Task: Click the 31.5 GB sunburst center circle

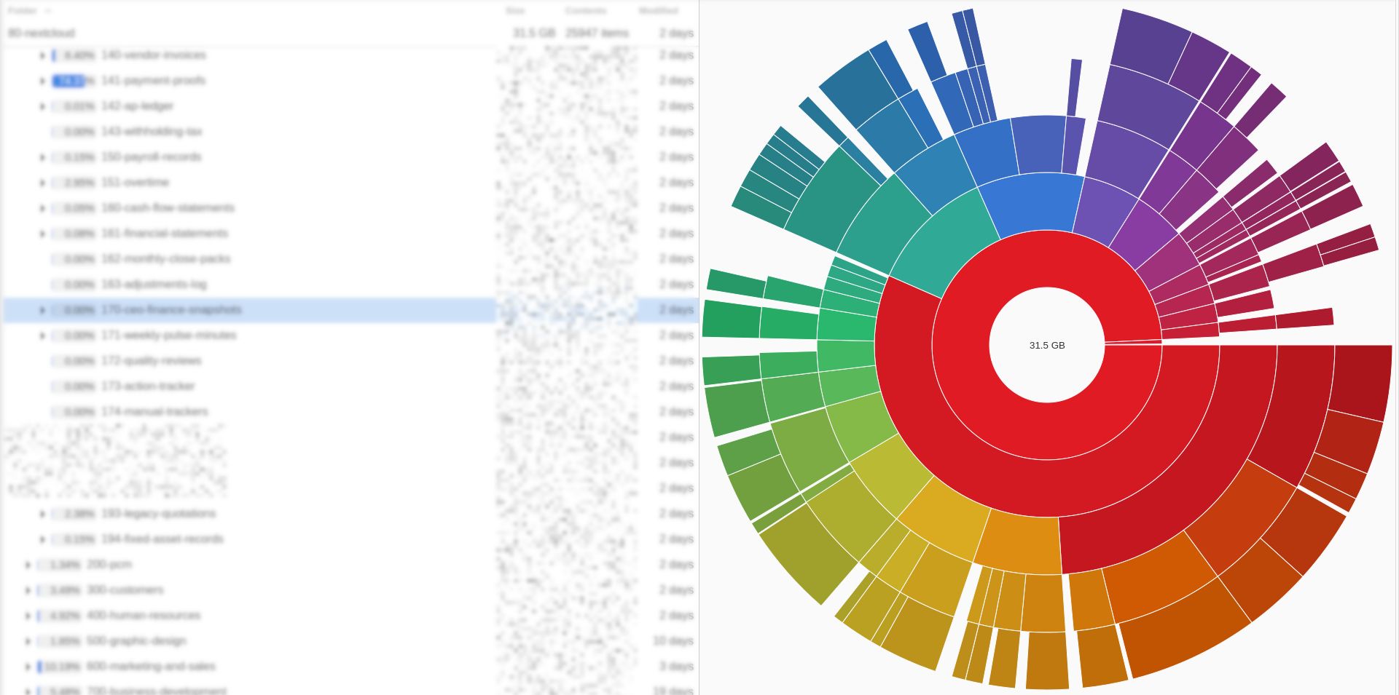Action: click(1046, 345)
